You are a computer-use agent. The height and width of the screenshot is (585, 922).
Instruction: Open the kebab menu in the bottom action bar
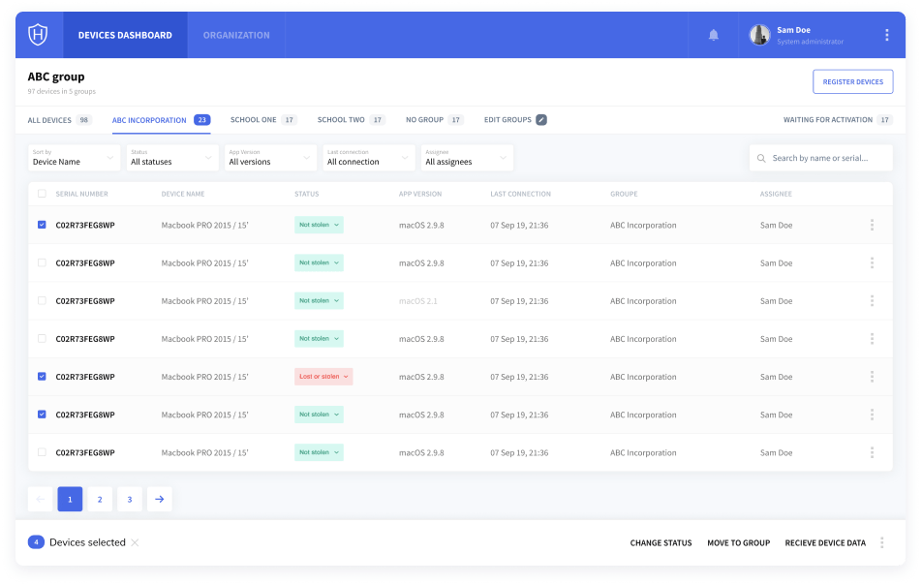[x=881, y=542]
